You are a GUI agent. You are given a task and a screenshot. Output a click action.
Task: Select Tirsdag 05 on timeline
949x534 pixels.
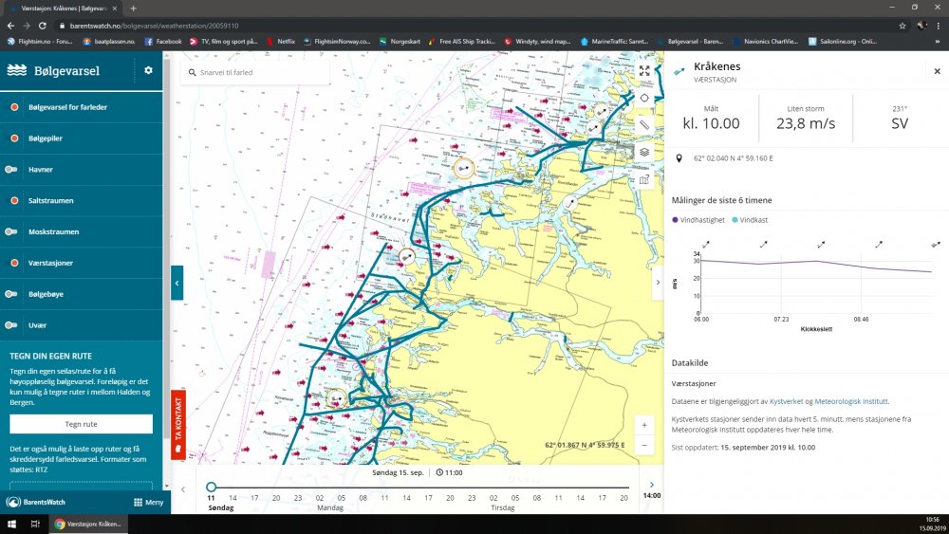coord(515,498)
